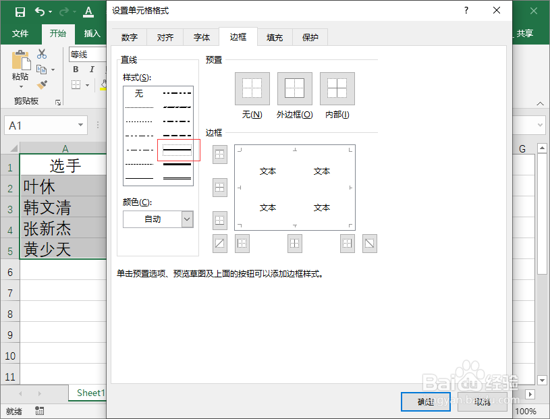Image resolution: width=550 pixels, height=419 pixels.
Task: Toggle inside horizontal border button
Action: (220, 188)
